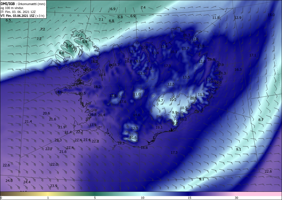282x200 pixels.
Task: Click the 24.0 value in the bottom left
Action: (9, 181)
